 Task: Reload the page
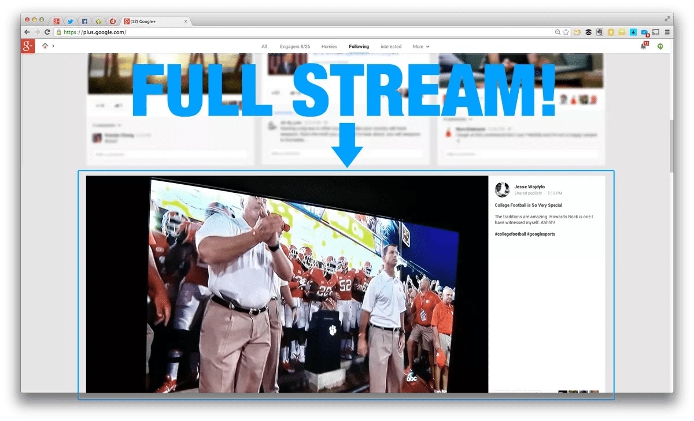(47, 32)
